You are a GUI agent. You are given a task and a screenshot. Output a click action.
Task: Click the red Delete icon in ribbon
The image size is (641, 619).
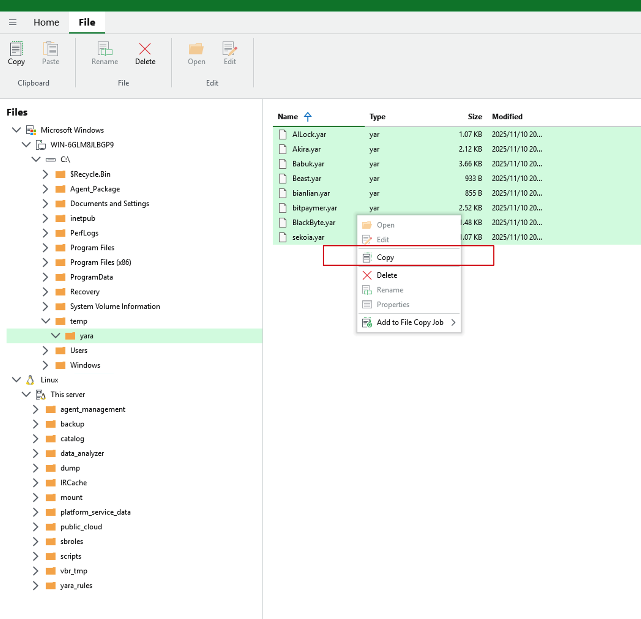pyautogui.click(x=145, y=49)
